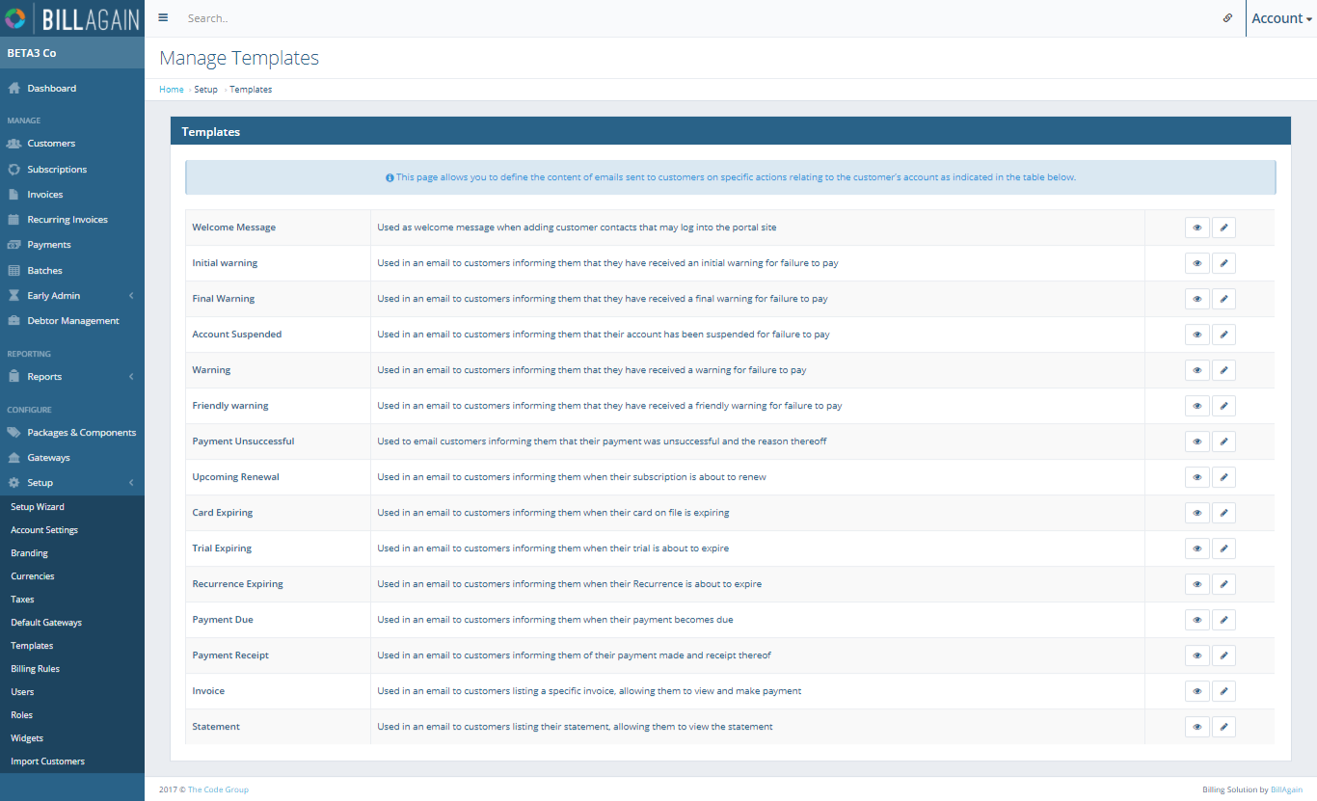
Task: Preview the Statement template
Action: [1196, 727]
